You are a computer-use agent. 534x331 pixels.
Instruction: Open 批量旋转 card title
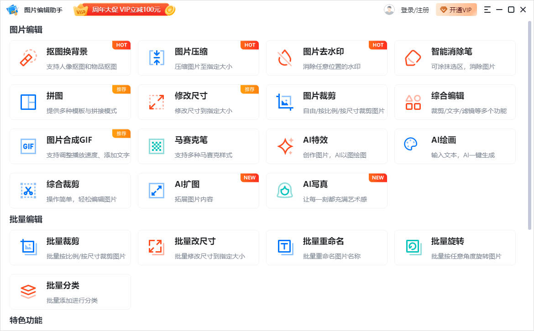coord(447,242)
